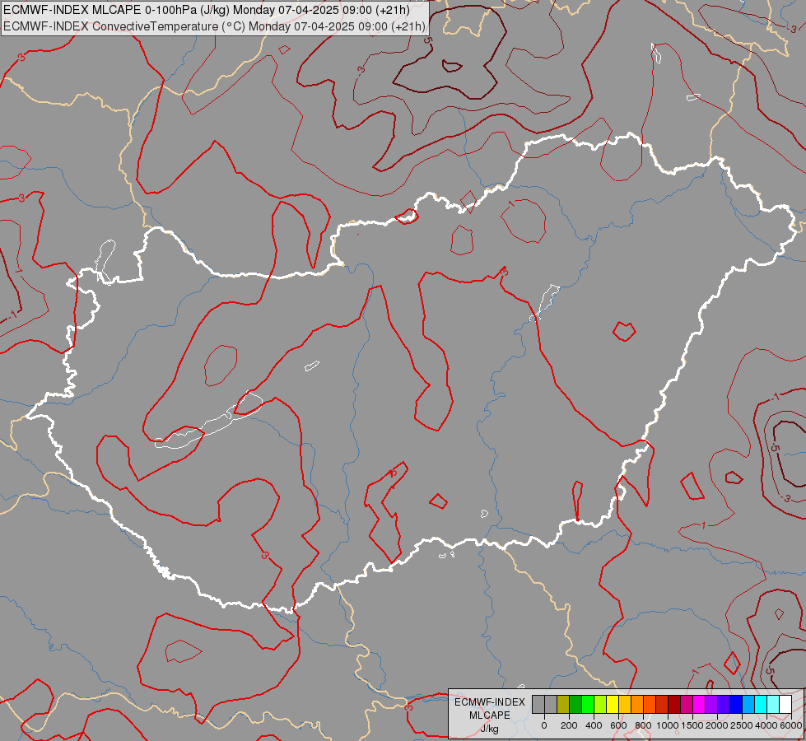The image size is (806, 741).
Task: Click the 600 legend value
Action: pos(618,725)
